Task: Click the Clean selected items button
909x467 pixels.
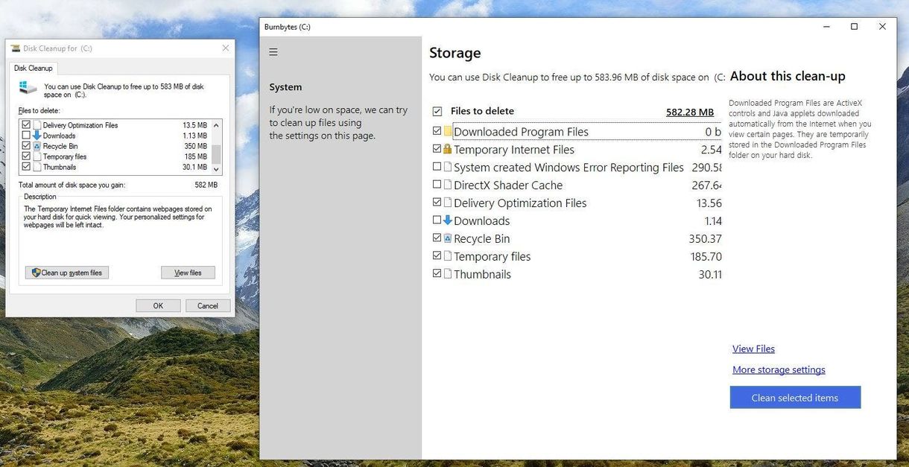Action: (x=795, y=398)
